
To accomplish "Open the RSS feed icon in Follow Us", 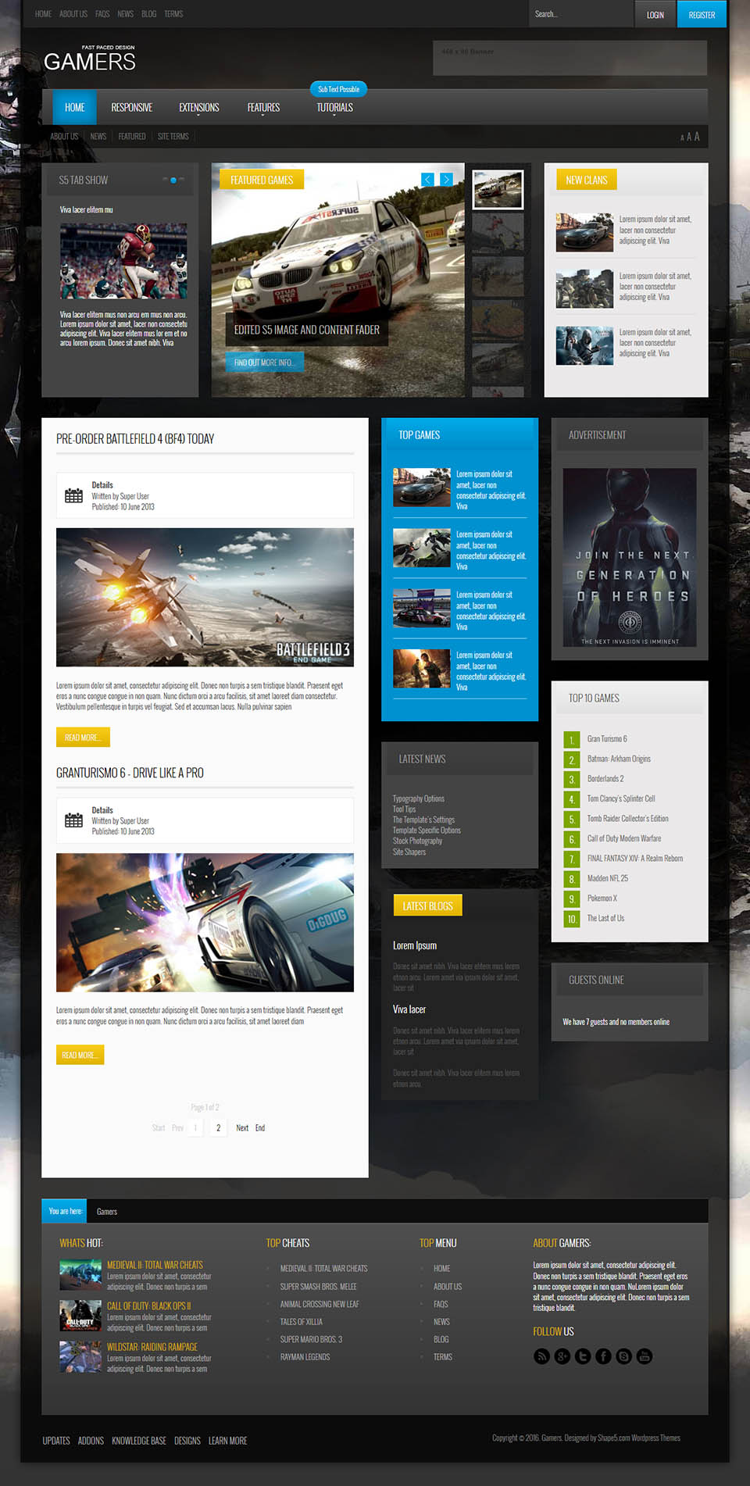I will coord(541,1356).
